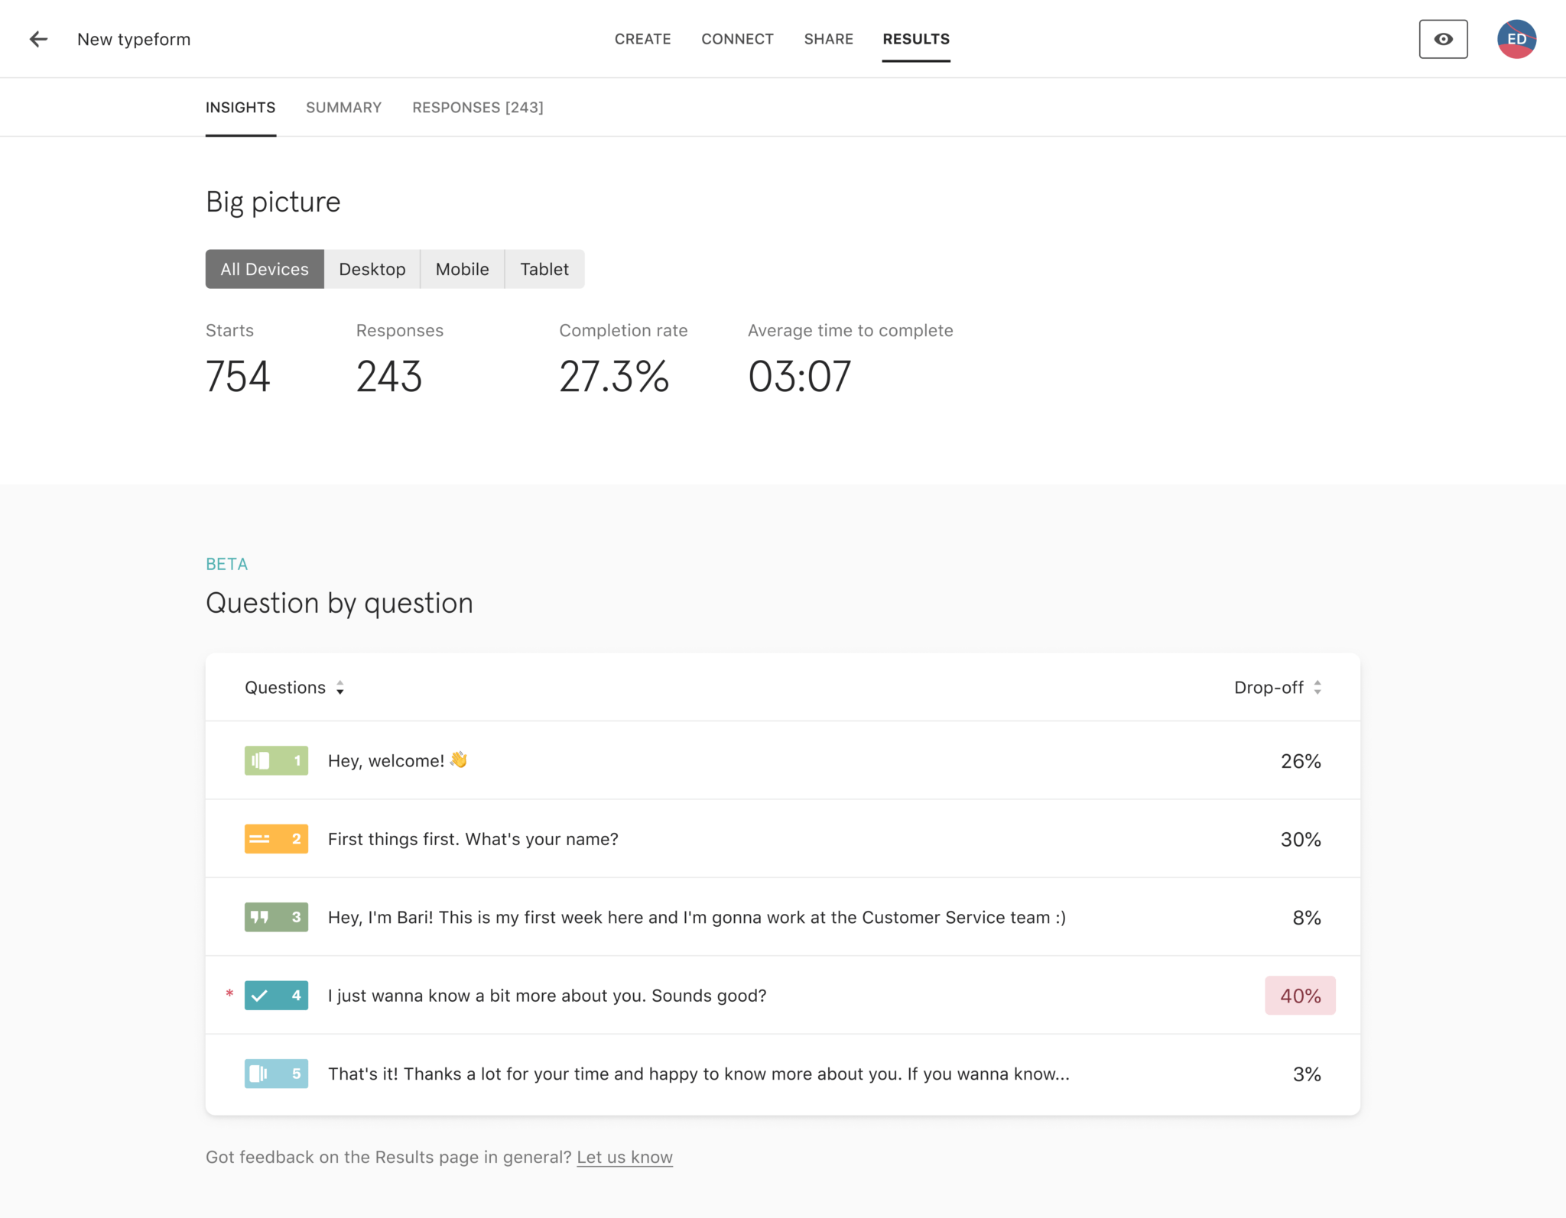Image resolution: width=1566 pixels, height=1218 pixels.
Task: Open the ED account avatar
Action: (1518, 38)
